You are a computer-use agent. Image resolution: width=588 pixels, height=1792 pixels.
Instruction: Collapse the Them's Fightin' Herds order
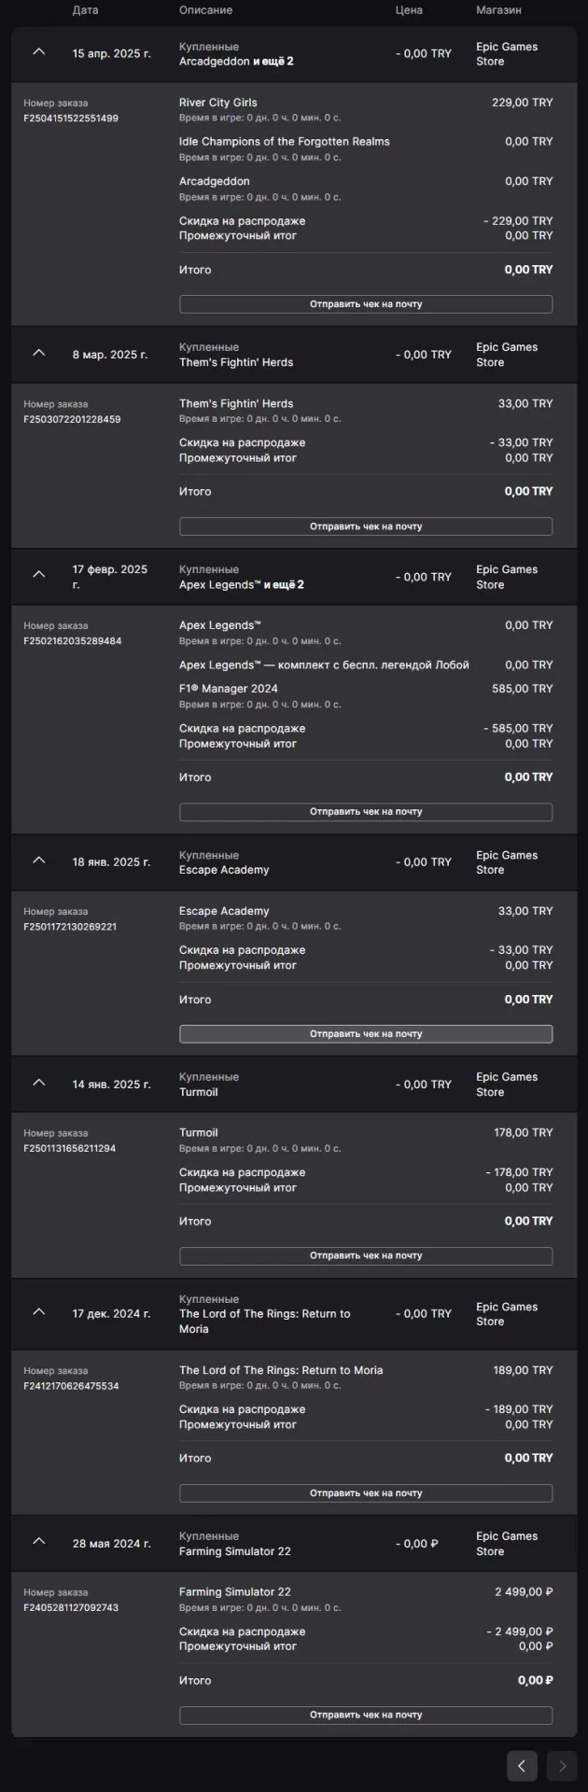coord(38,353)
